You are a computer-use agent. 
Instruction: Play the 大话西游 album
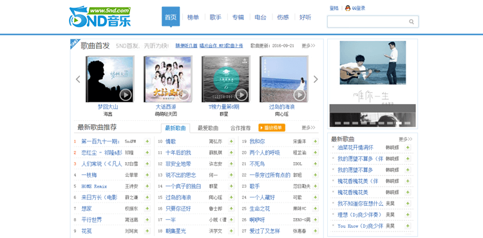(x=184, y=95)
